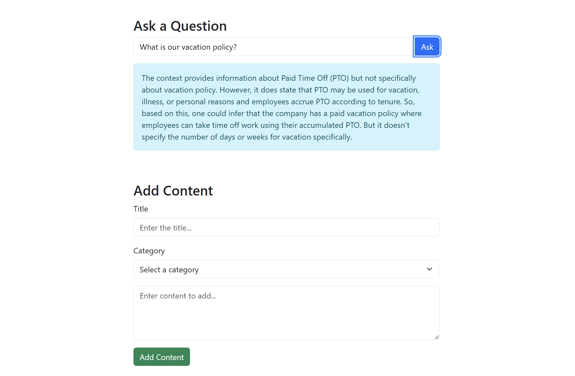This screenshot has width=575, height=376.
Task: Click answer's last line about vacation days
Action: [247, 137]
